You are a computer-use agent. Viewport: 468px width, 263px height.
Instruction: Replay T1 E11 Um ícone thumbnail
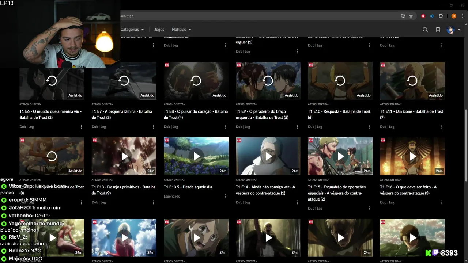coord(412,81)
